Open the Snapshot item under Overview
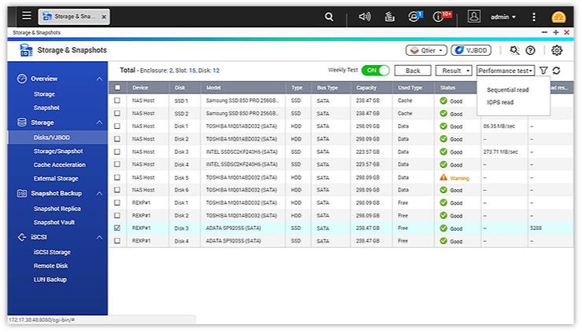This screenshot has width=582, height=332. pos(46,108)
